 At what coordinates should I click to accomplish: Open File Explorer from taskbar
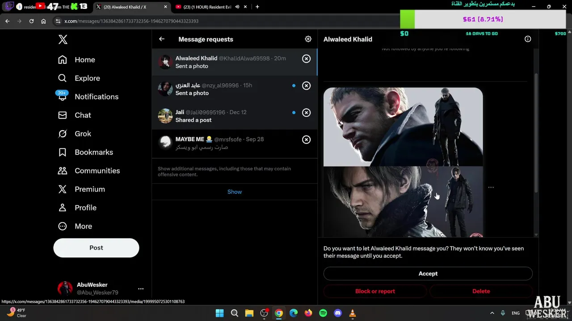coord(249,313)
